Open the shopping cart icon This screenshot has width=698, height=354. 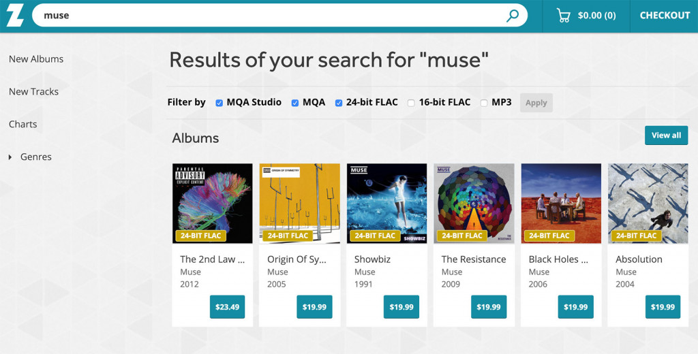click(x=563, y=16)
